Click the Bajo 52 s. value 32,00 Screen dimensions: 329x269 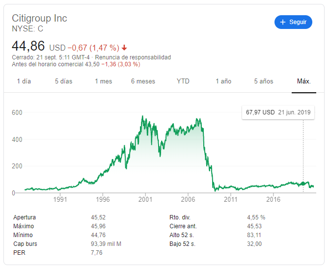pos(254,244)
